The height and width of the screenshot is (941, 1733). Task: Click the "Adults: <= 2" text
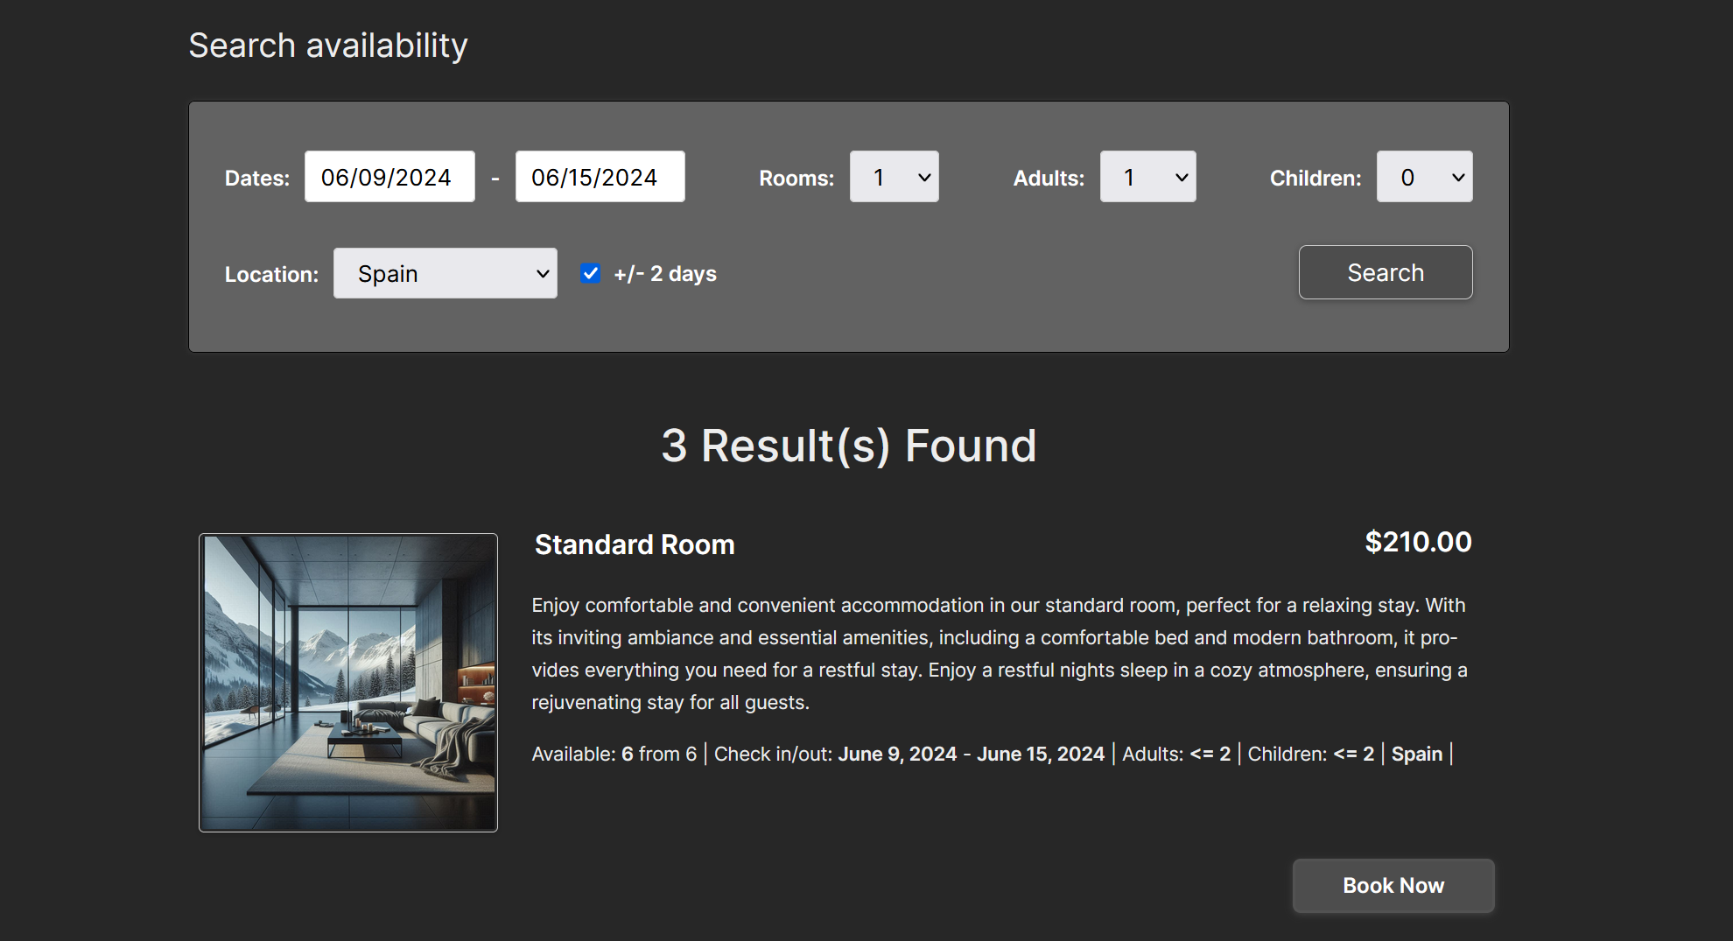1176,754
